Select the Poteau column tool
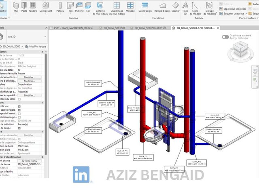259x194 pixels. pos(60,6)
